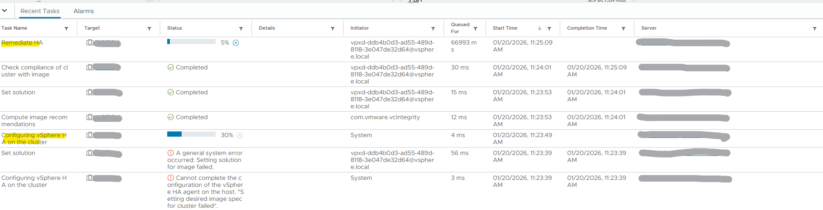
Task: Open target of Check compliance task
Action: point(107,68)
